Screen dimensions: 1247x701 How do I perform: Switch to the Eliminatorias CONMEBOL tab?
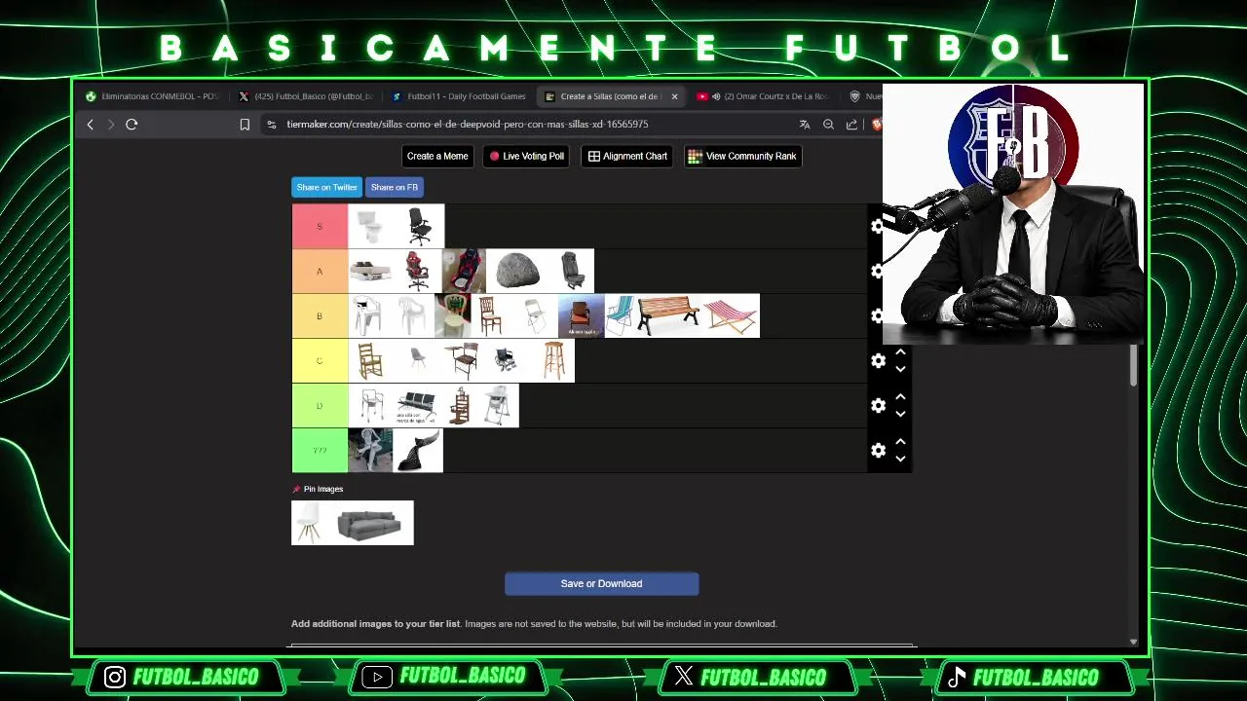152,96
